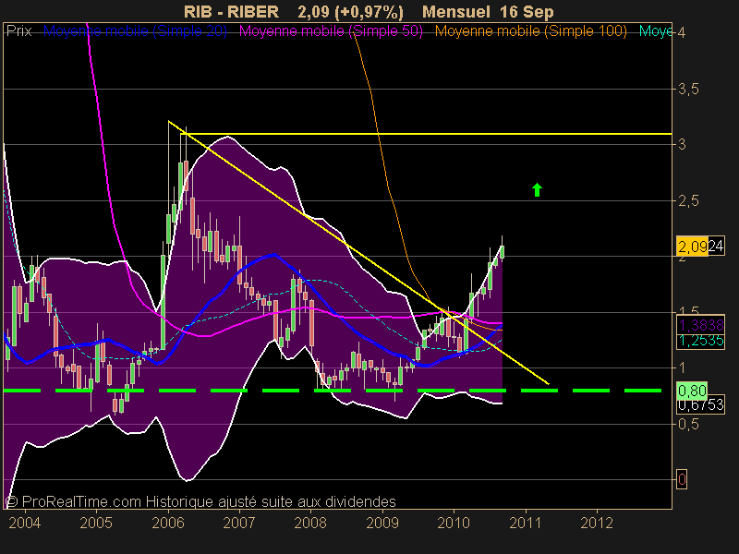Click the "Mensuel" timeframe label
This screenshot has height=554, width=739.
click(x=456, y=12)
